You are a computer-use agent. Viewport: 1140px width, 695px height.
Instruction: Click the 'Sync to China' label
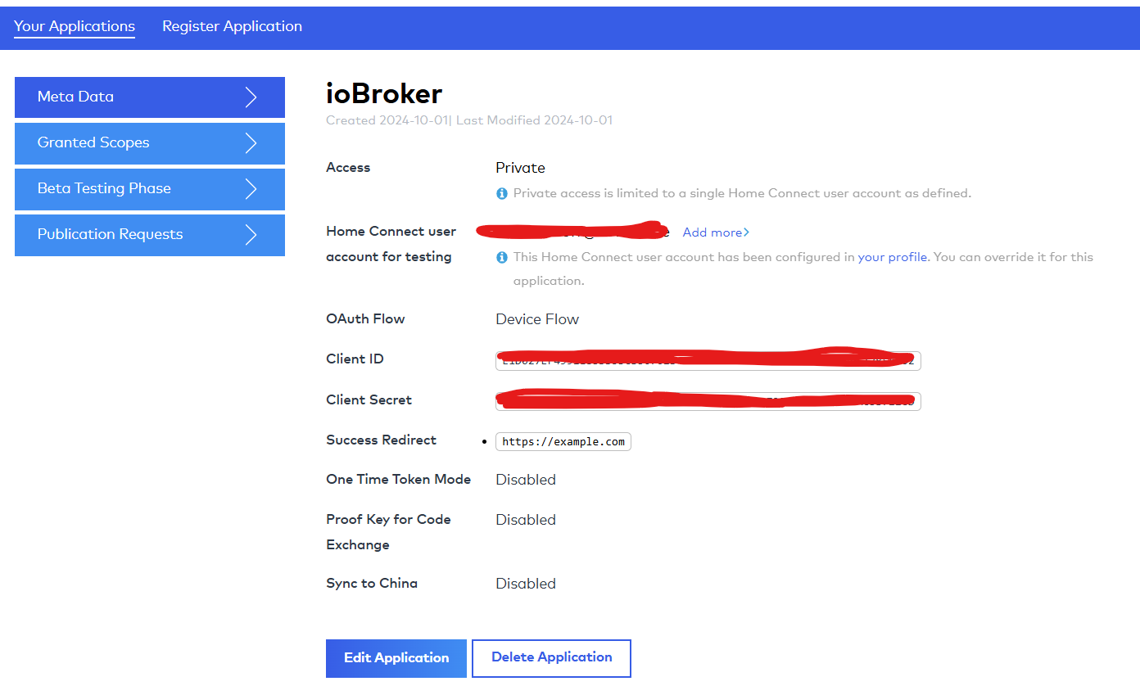pos(372,584)
